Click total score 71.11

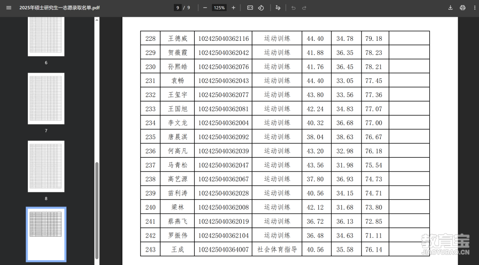coord(373,235)
